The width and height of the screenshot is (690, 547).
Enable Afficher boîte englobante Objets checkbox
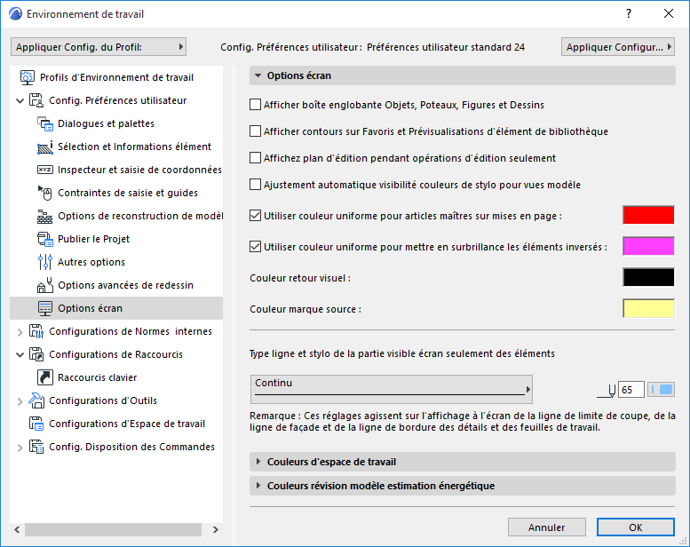point(256,105)
